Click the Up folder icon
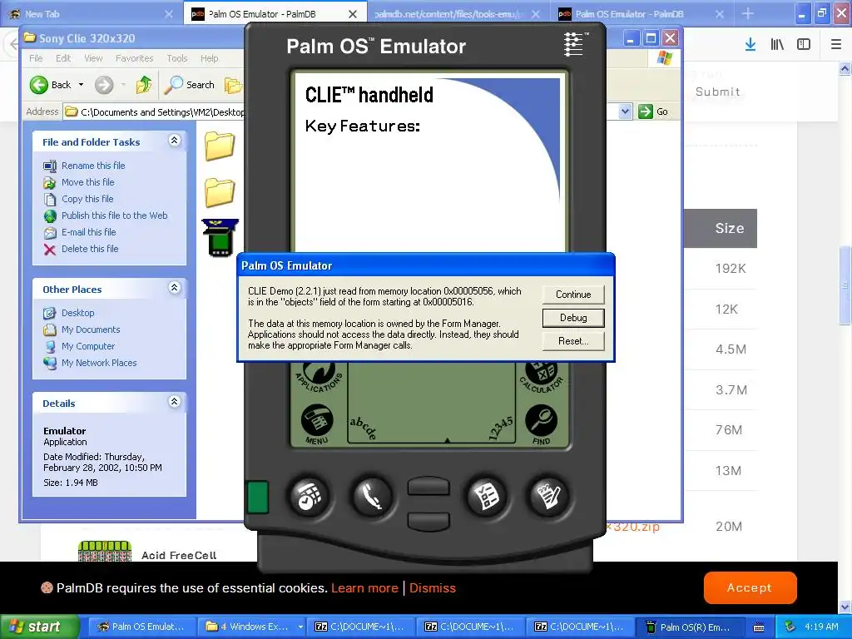 (x=144, y=85)
